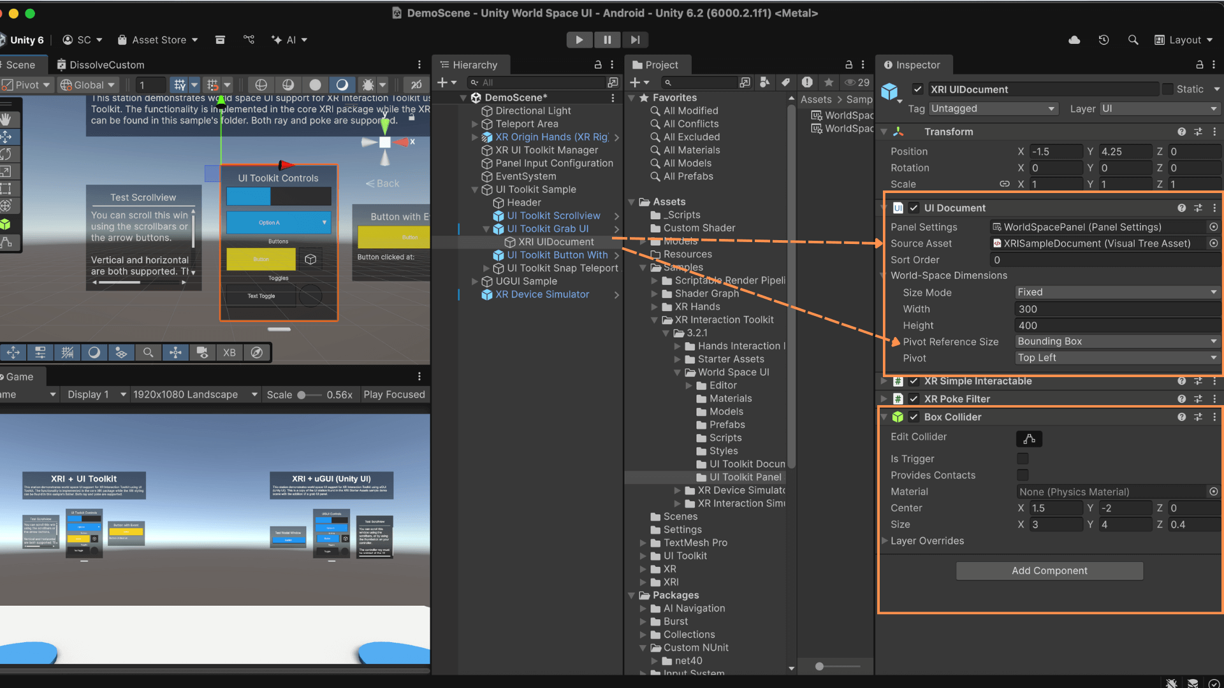Click the global search magnifier icon
Image resolution: width=1224 pixels, height=688 pixels.
(1133, 39)
